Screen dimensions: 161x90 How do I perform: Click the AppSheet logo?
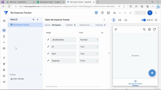[6, 13]
